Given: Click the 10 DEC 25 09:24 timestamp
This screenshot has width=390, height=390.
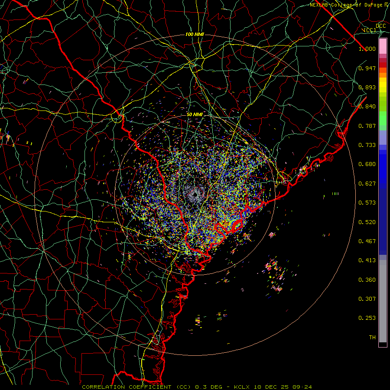Looking at the screenshot, I should pyautogui.click(x=283, y=387).
